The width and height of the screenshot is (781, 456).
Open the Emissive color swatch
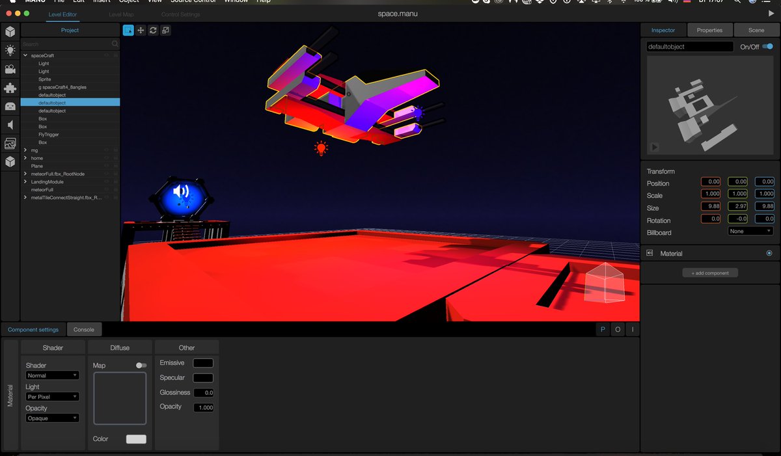click(x=203, y=363)
